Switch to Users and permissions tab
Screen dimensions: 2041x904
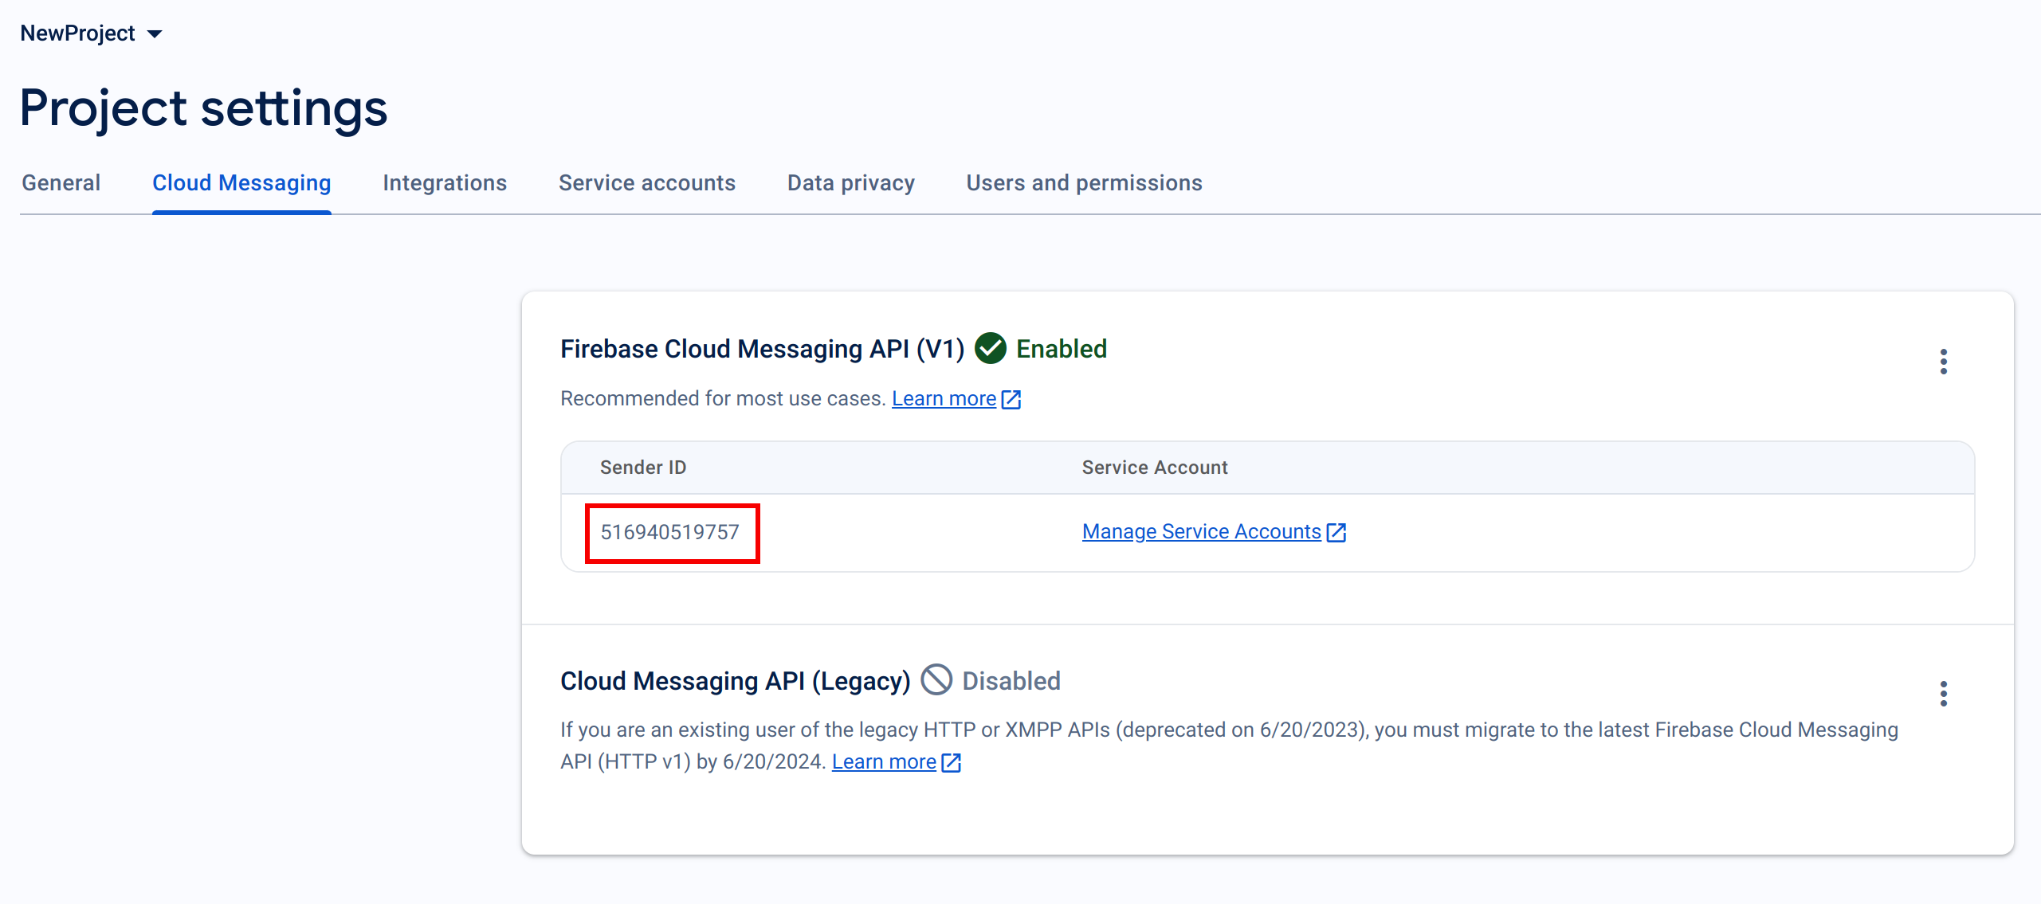pos(1084,183)
